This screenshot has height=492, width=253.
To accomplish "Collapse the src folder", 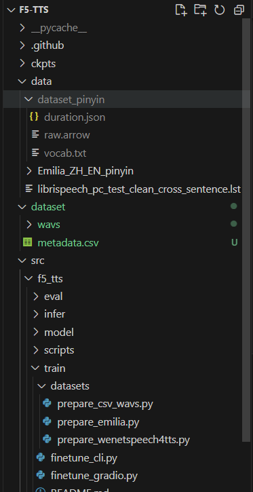I will tap(22, 261).
